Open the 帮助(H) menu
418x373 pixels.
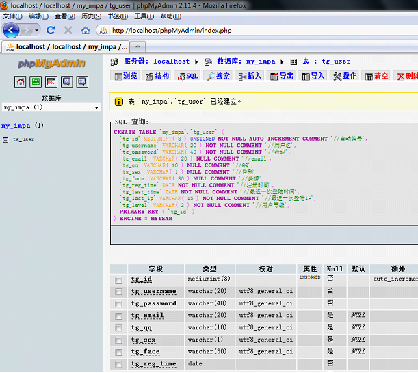pyautogui.click(x=170, y=16)
